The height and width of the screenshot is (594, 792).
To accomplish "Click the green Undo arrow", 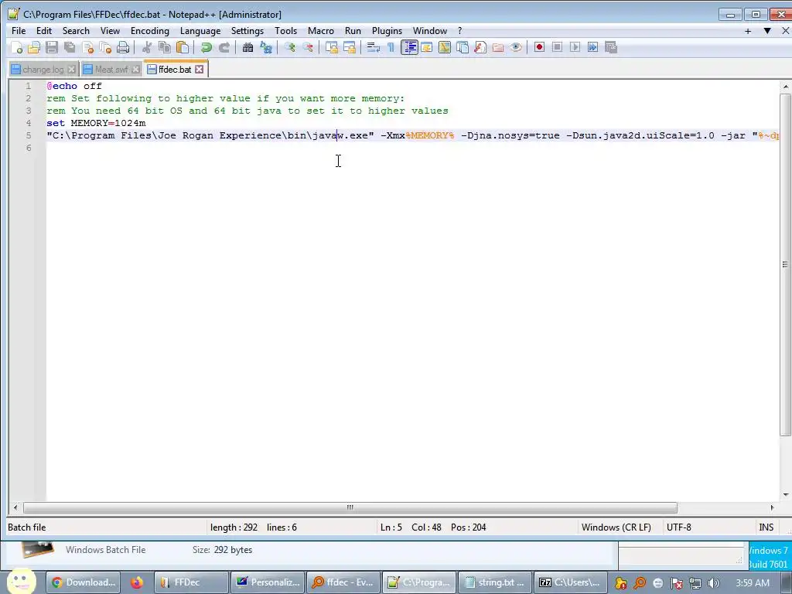I will tap(206, 47).
